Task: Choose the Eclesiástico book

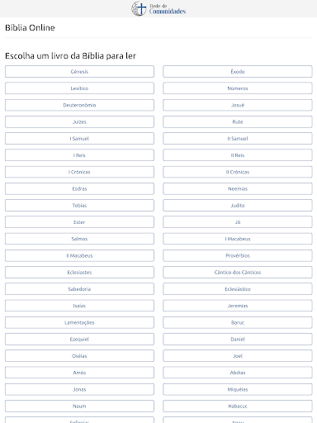Action: pos(238,289)
